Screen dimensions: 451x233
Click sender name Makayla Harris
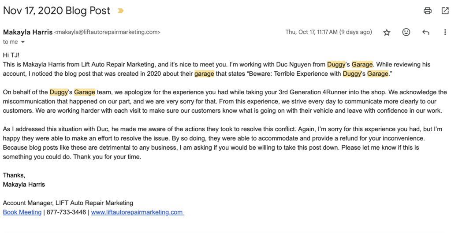[x=28, y=32]
